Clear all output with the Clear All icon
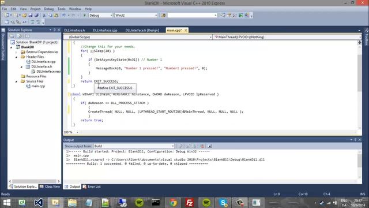This screenshot has height=208, width=369. [x=202, y=146]
